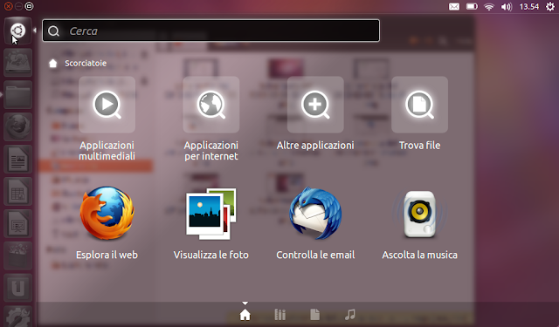Open the Wi-Fi network indicator
559x327 pixels.
(489, 6)
